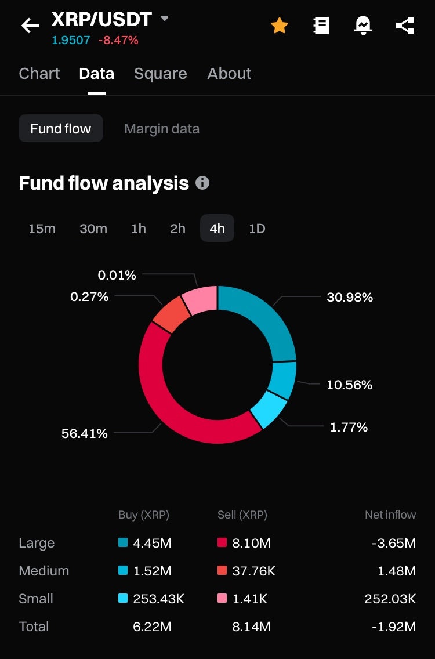Choose the 15m time interval
Viewport: 435px width, 659px height.
point(42,229)
